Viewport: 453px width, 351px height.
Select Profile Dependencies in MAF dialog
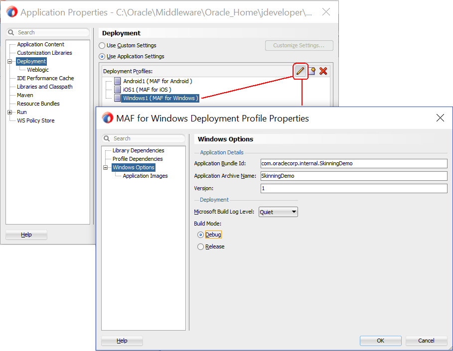point(138,159)
